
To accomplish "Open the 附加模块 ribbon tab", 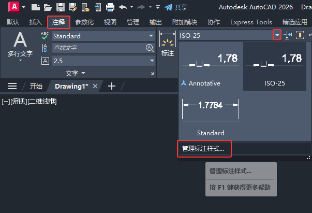I will pos(185,22).
